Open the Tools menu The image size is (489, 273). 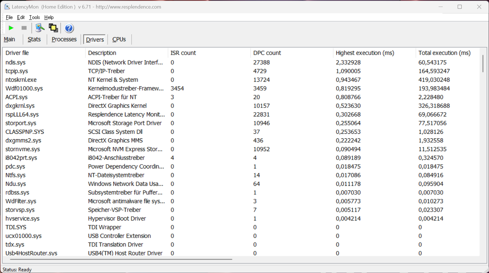(34, 17)
